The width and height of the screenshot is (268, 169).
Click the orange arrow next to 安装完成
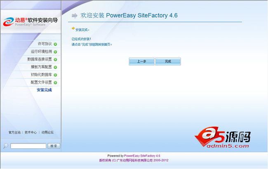pos(73,28)
